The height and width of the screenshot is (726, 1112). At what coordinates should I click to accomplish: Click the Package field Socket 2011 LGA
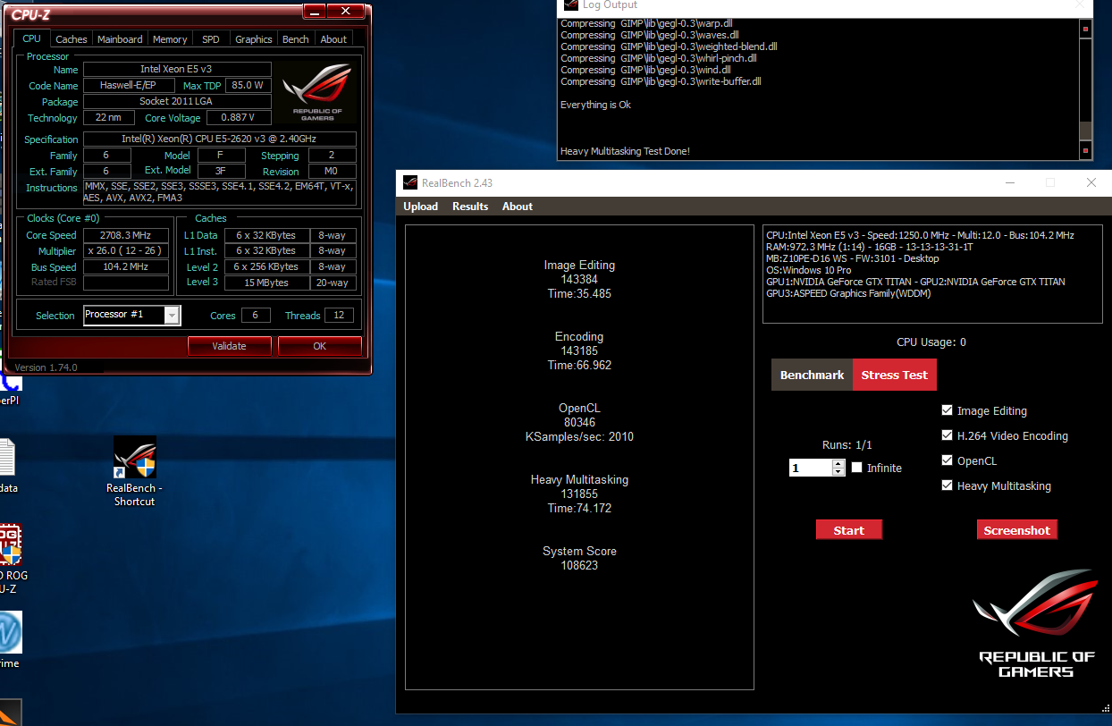click(176, 101)
